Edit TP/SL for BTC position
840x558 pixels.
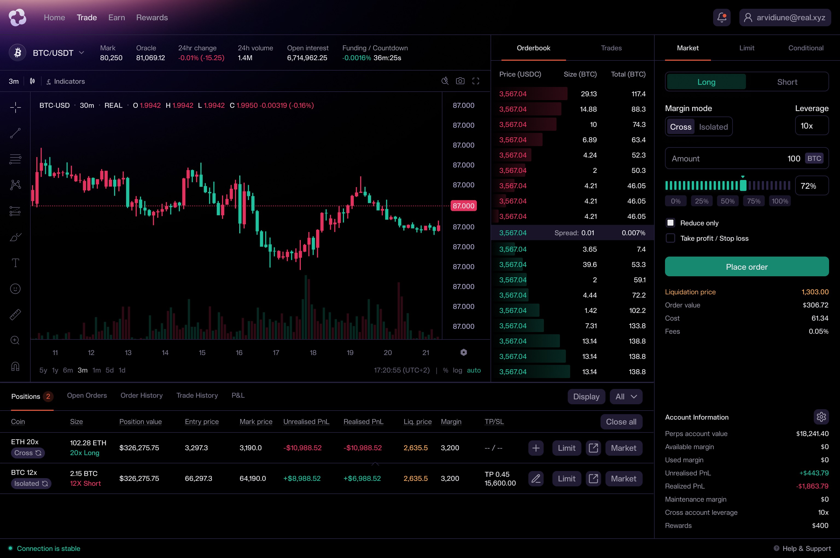click(x=536, y=479)
